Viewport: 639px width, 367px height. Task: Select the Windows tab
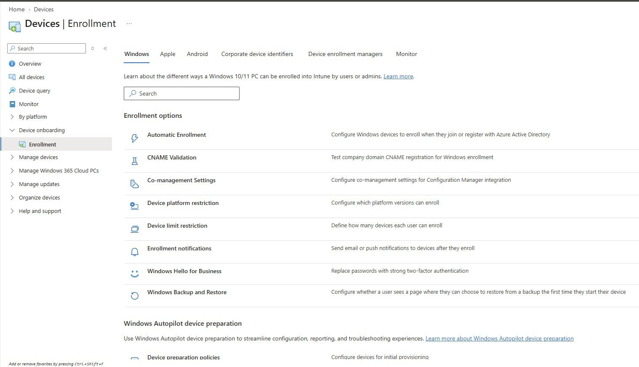[136, 54]
